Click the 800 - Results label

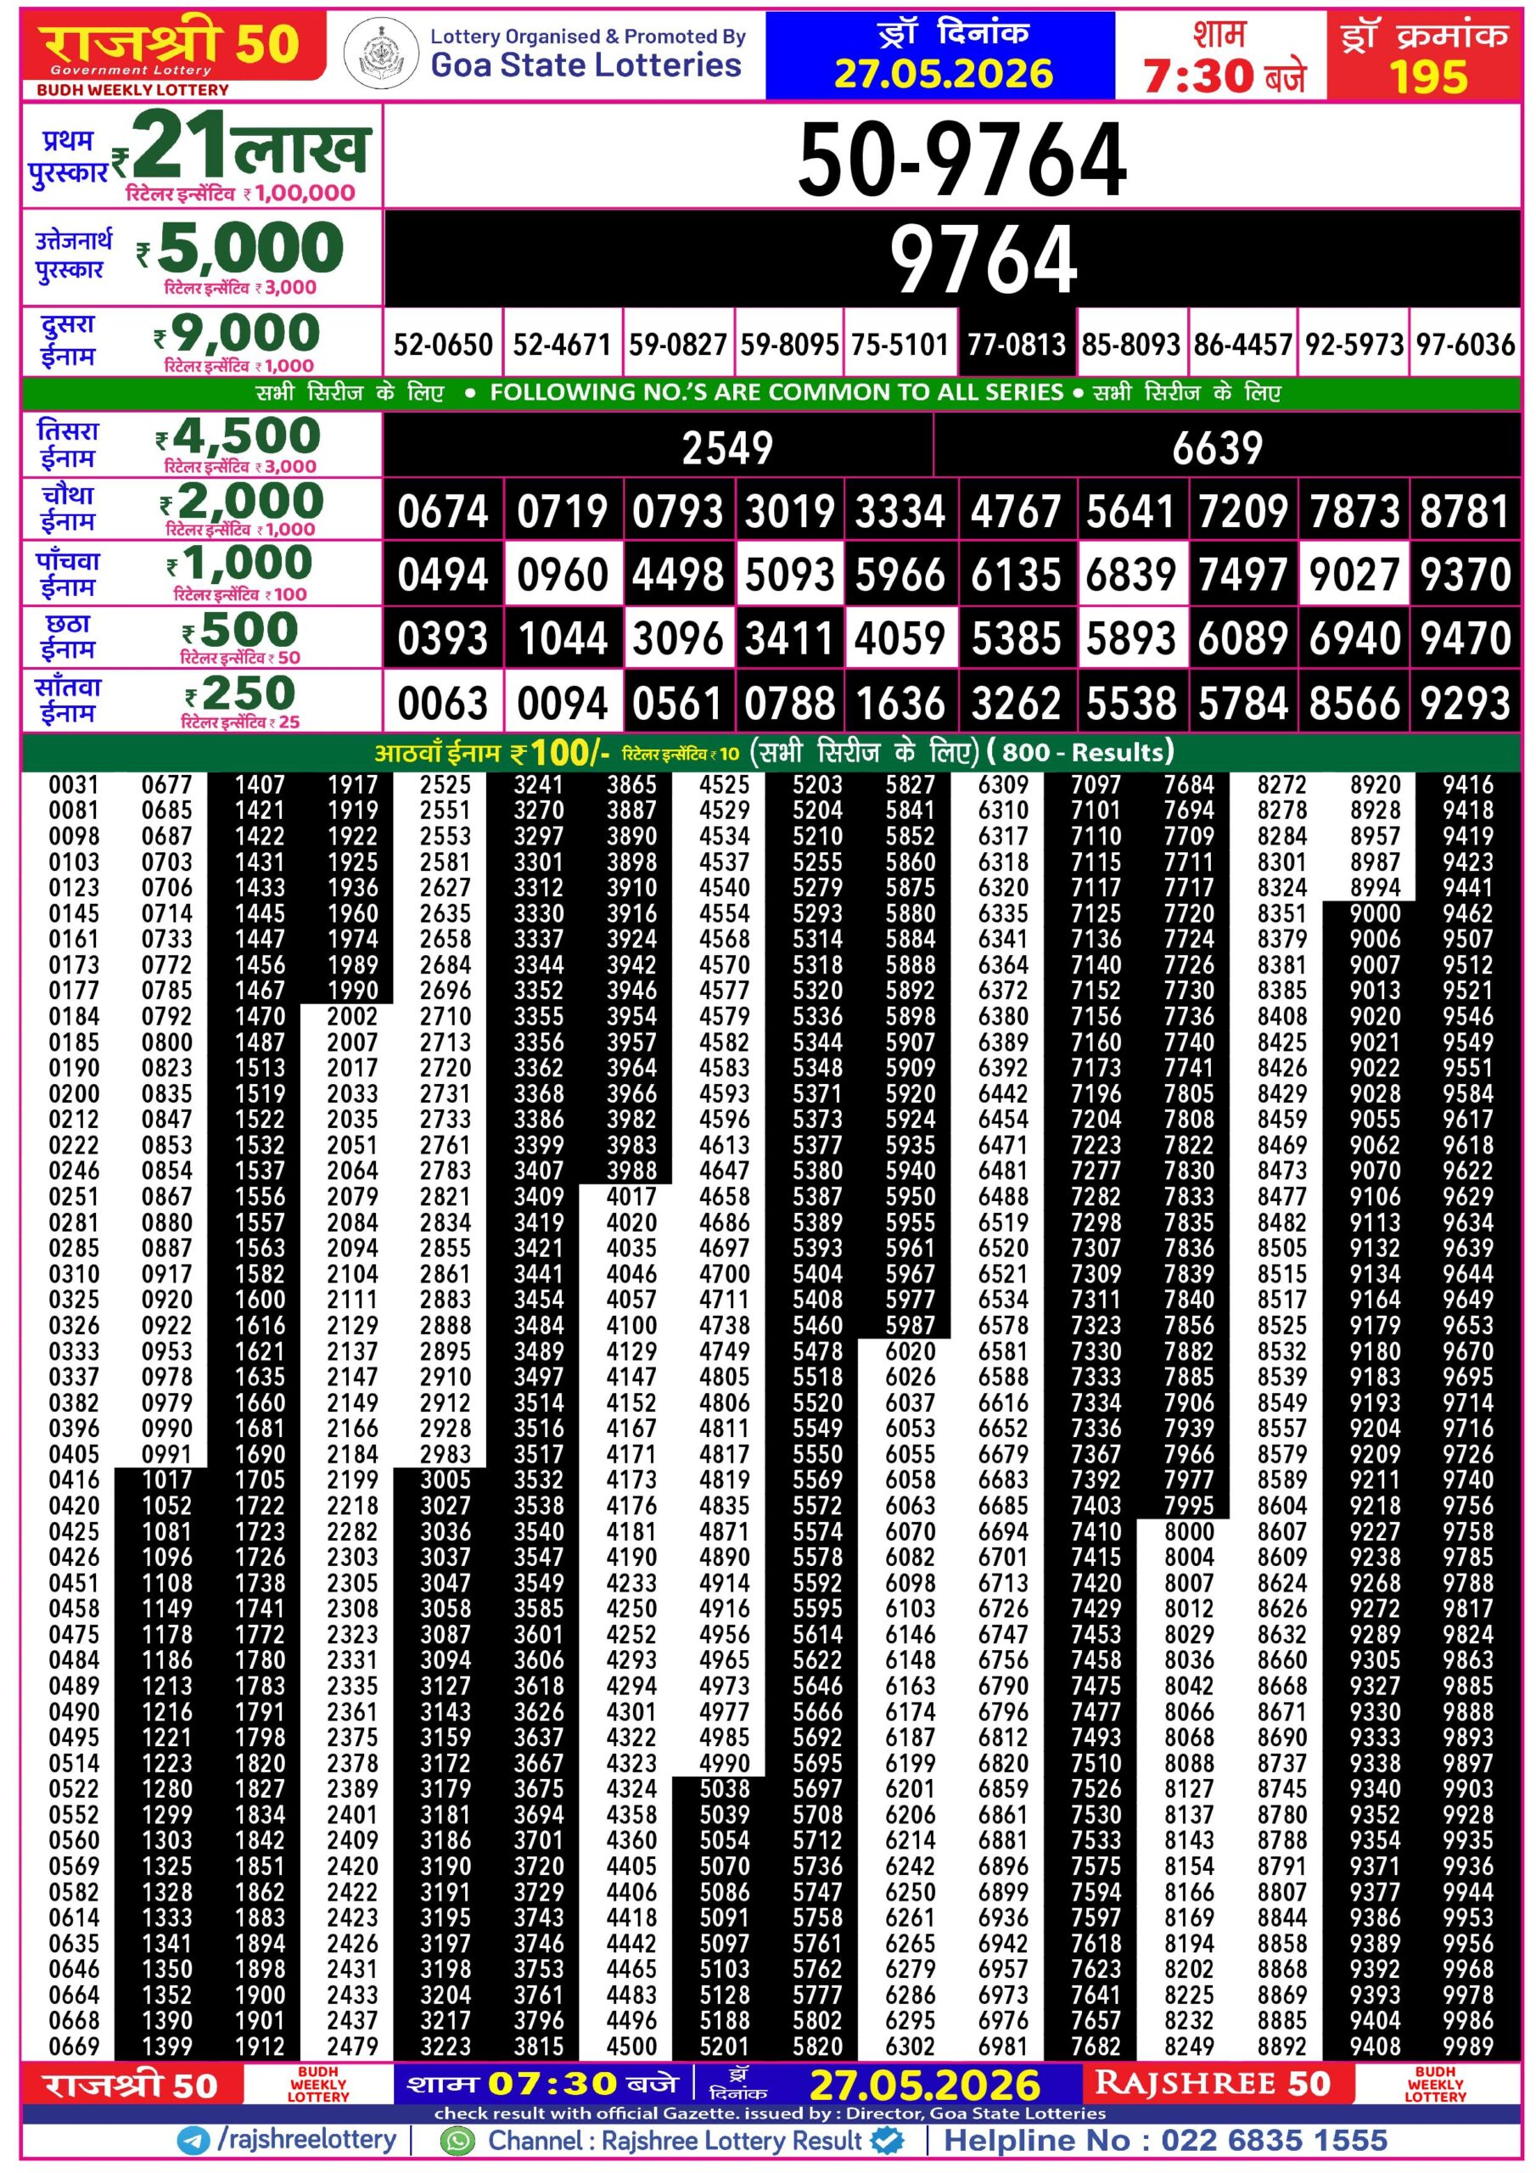[x=1079, y=752]
